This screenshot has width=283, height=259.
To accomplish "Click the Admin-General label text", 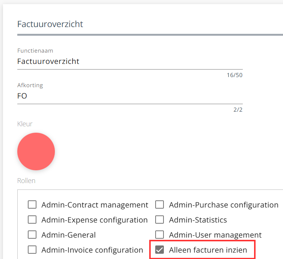I will pos(68,235).
